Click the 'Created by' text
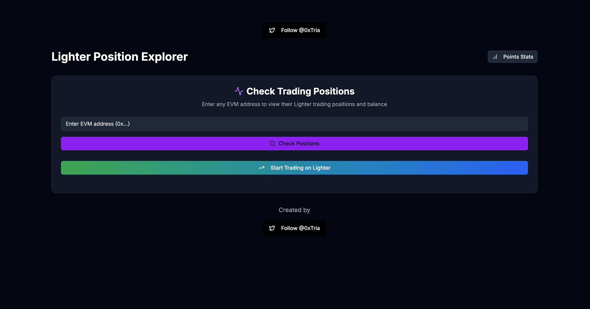590x309 pixels. tap(294, 210)
